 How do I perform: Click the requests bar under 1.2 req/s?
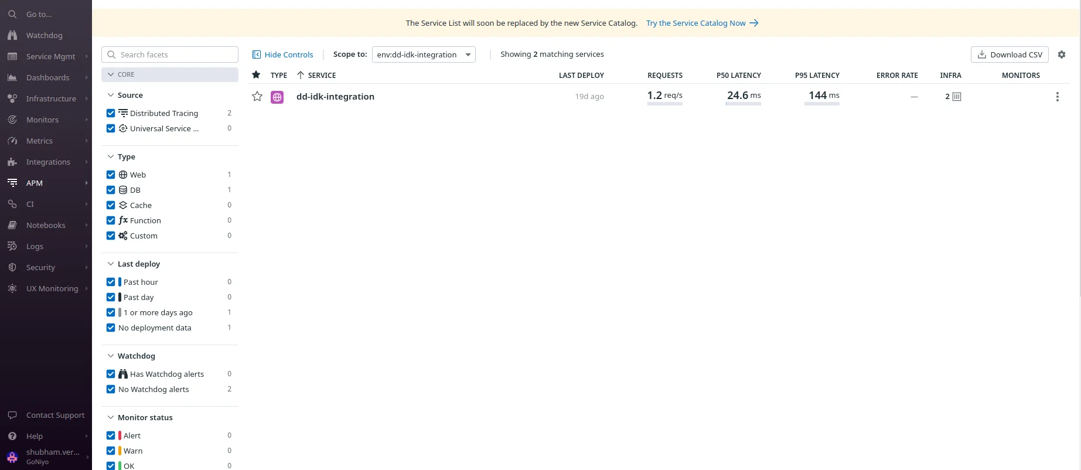[x=665, y=104]
